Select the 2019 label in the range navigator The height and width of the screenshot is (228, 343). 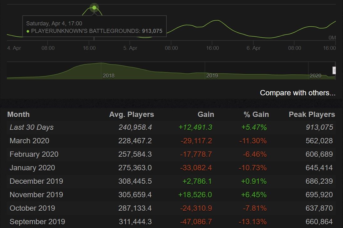click(x=212, y=76)
